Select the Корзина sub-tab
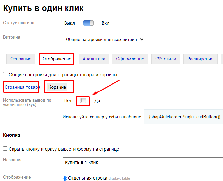The image size is (223, 181). (57, 87)
